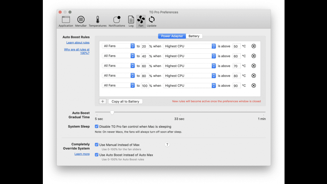Select the Power Adapter tab
The width and height of the screenshot is (327, 184).
point(172,36)
